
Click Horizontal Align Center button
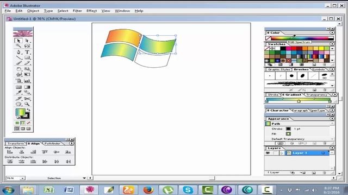pos(22,152)
